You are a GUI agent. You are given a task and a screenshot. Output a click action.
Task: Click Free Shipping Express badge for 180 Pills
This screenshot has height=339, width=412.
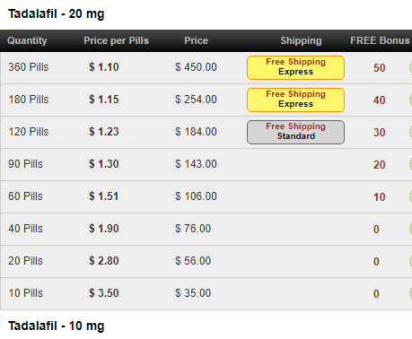pos(295,100)
